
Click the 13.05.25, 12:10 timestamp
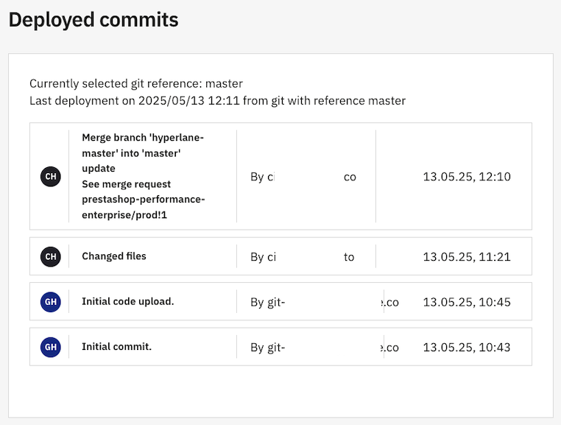coord(467,177)
